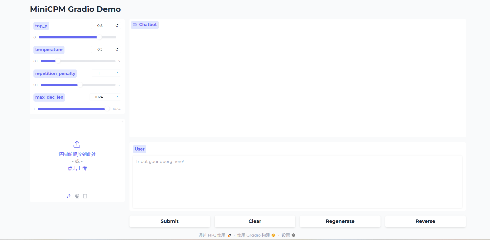Screen dimensions: 490x240
Task: Click the Clear button
Action: tap(255, 221)
